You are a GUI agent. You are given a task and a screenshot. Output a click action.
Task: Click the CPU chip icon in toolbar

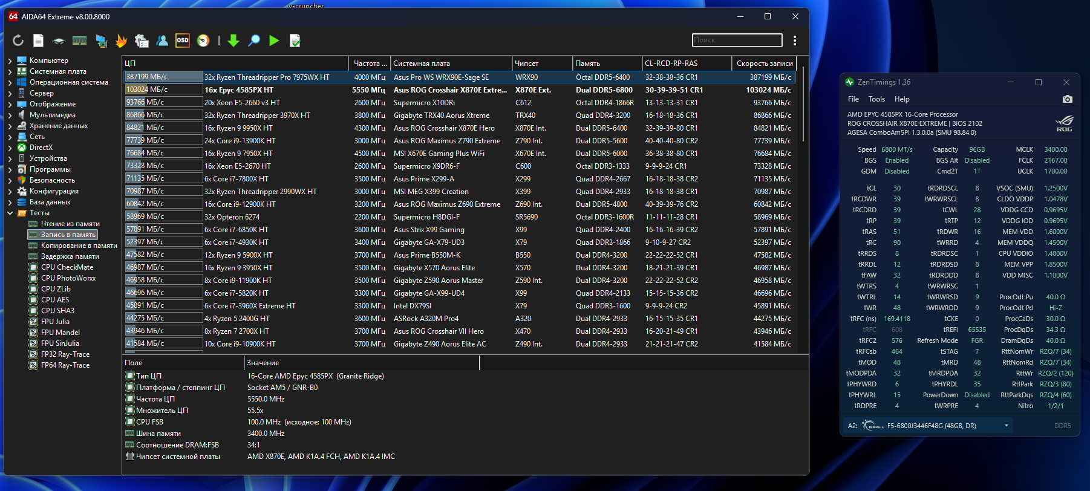(x=59, y=41)
